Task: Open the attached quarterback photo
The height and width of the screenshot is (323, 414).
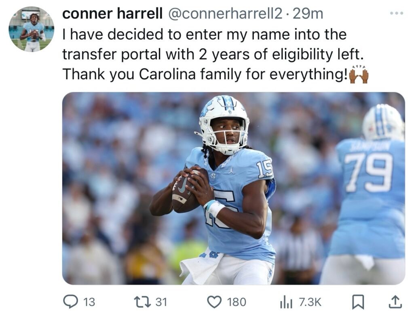Action: [233, 188]
